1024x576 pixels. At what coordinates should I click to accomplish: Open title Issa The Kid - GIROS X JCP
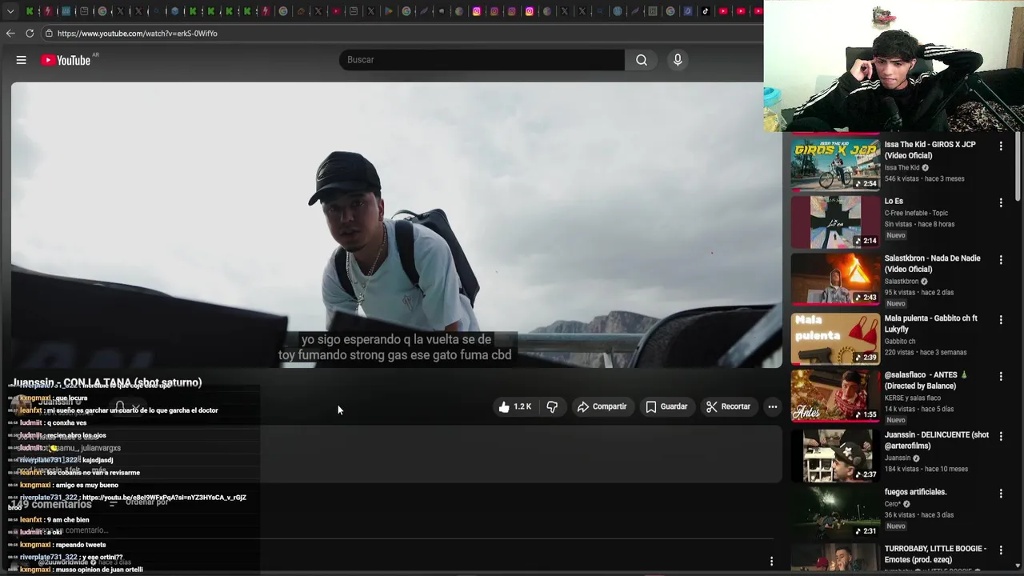point(930,150)
